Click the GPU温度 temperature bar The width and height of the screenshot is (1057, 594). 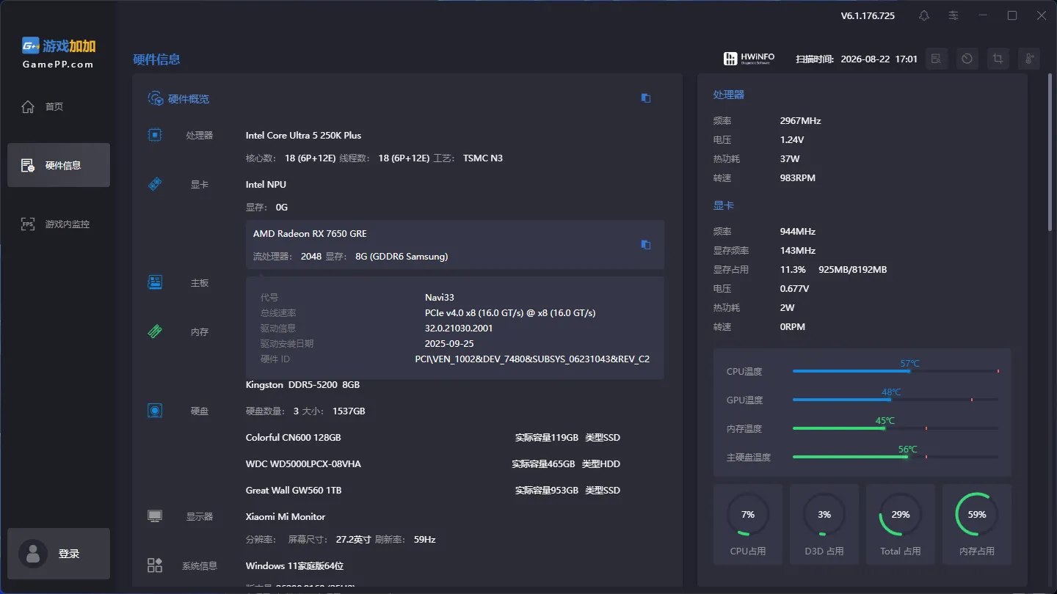(896, 400)
